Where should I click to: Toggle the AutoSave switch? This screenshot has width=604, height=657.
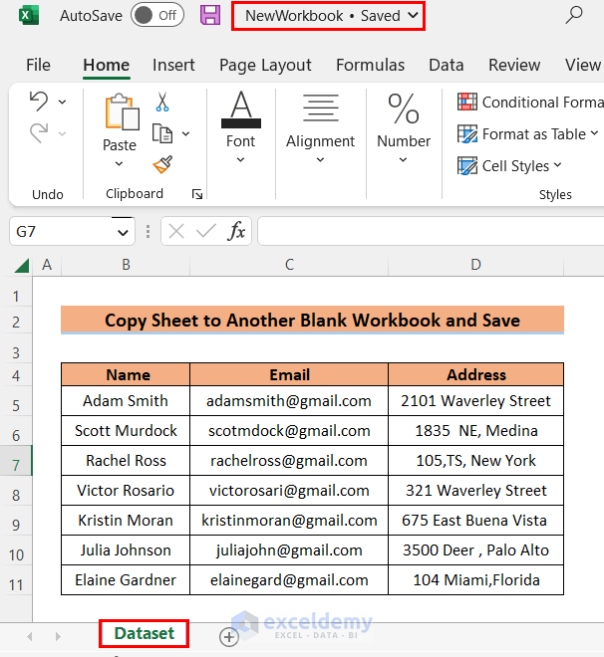pos(156,15)
